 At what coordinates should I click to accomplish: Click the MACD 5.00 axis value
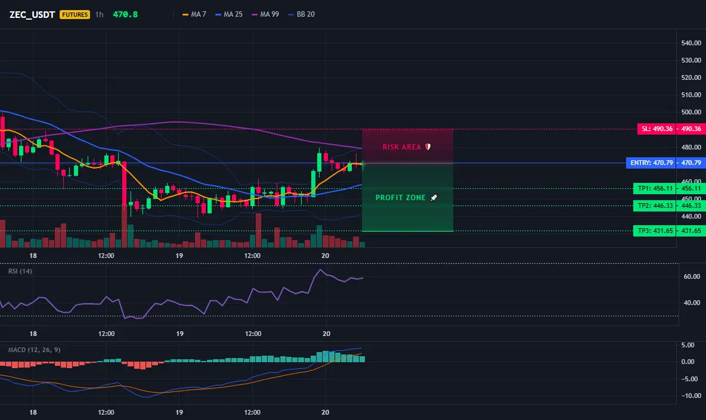[688, 345]
